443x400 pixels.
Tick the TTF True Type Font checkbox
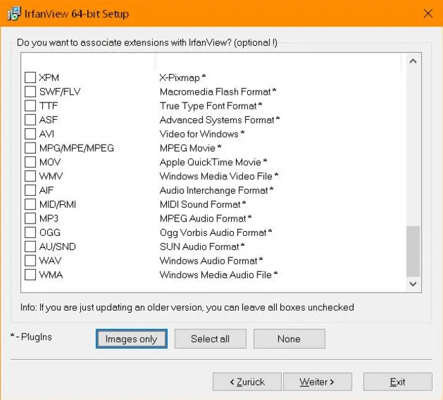[x=30, y=106]
